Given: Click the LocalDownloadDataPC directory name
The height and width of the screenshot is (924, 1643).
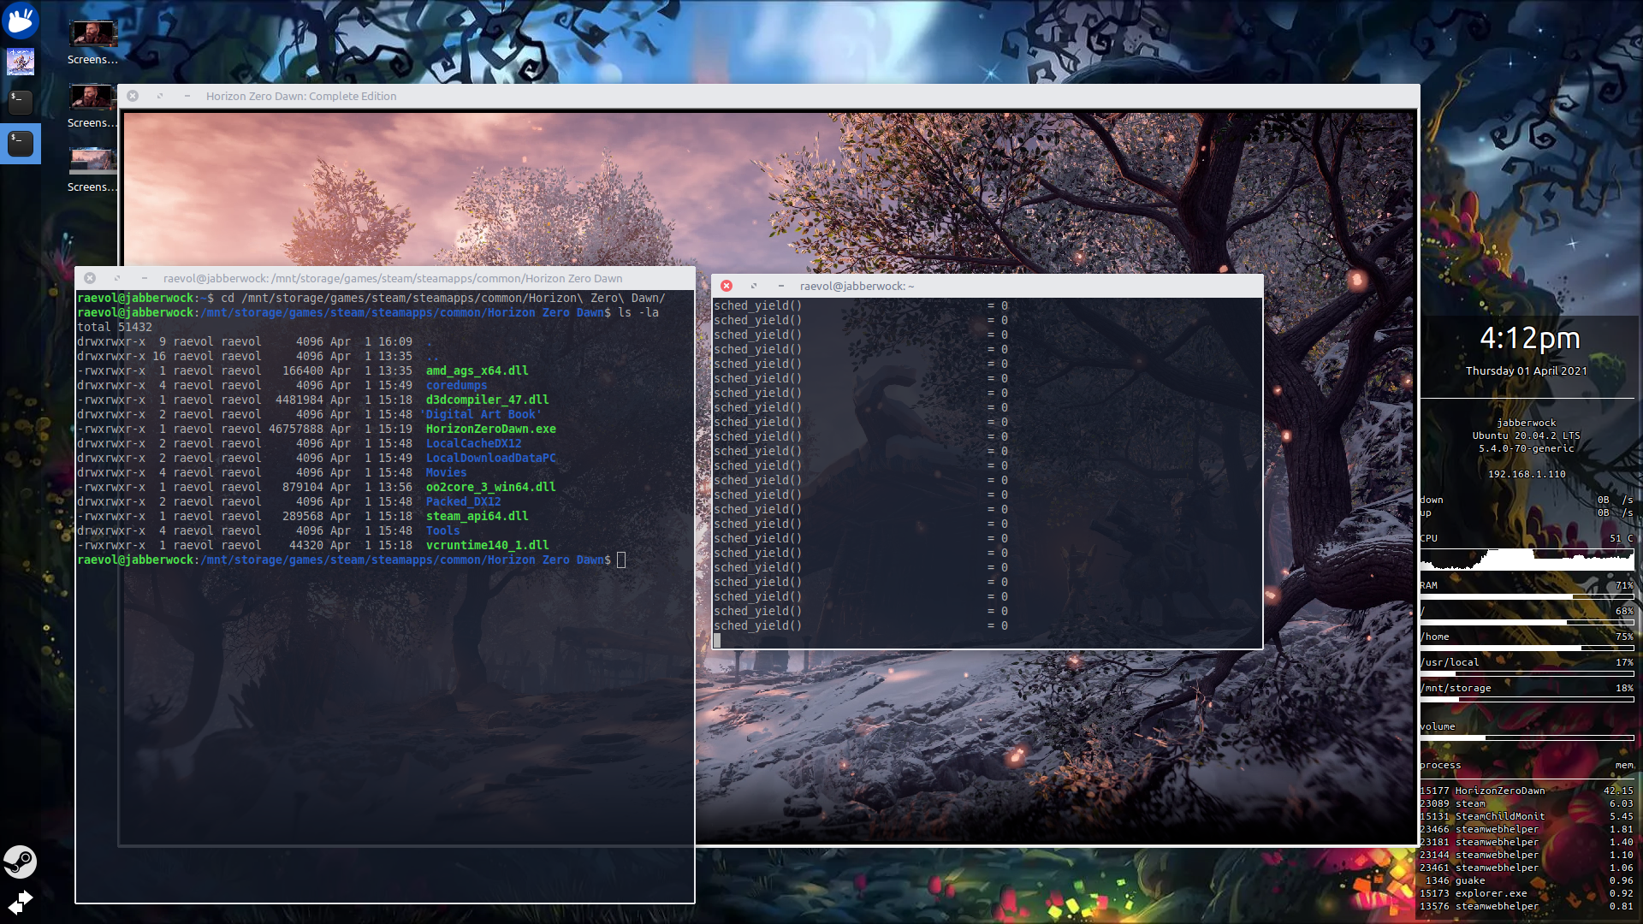Looking at the screenshot, I should pos(491,458).
